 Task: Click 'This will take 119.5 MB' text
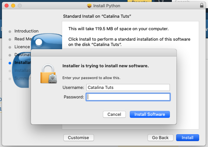91,29
